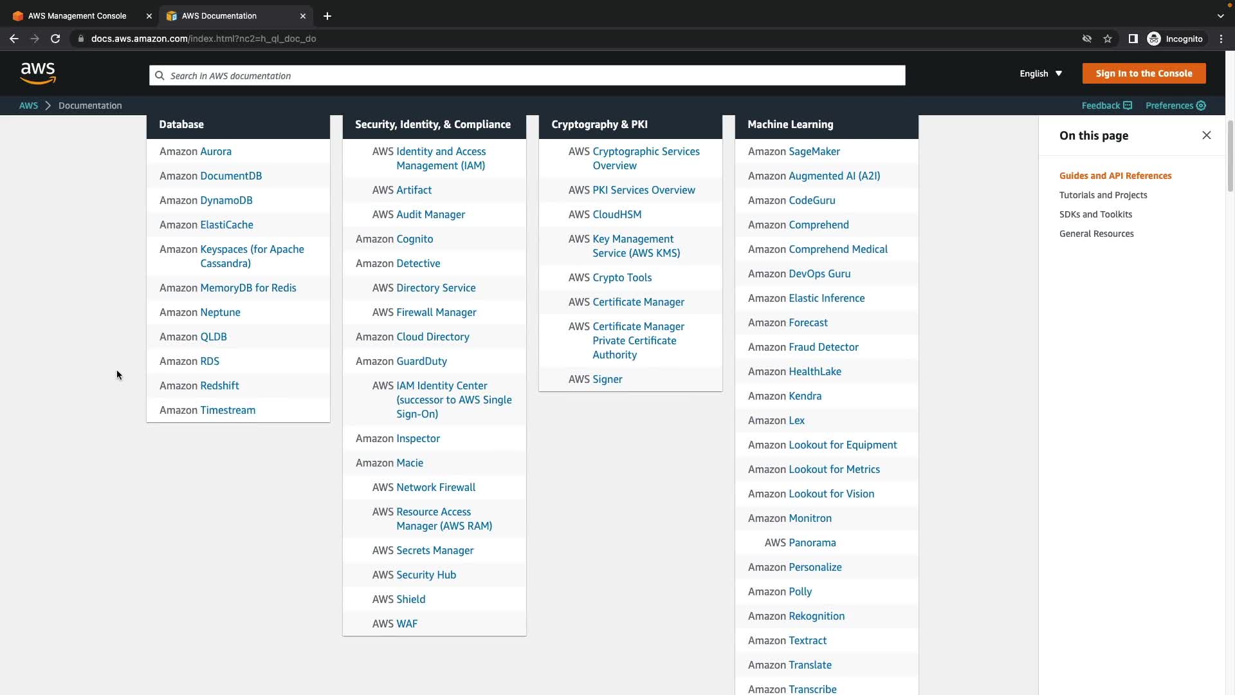Open the browser three-dot menu
Viewport: 1235px width, 695px height.
coord(1221,39)
